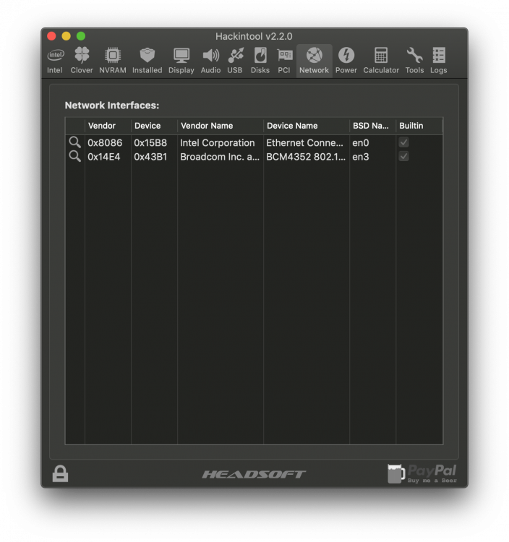Select the Broadcom Inc. a... cell
The image size is (509, 542).
point(220,157)
